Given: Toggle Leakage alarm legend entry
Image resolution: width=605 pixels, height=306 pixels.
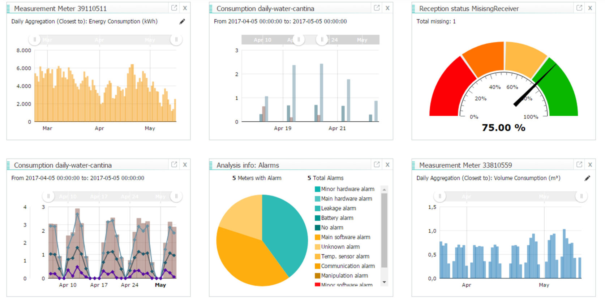Looking at the screenshot, I should point(338,208).
